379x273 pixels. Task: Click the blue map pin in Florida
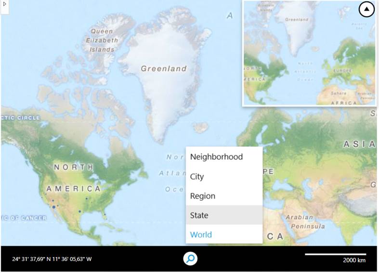coord(104,214)
